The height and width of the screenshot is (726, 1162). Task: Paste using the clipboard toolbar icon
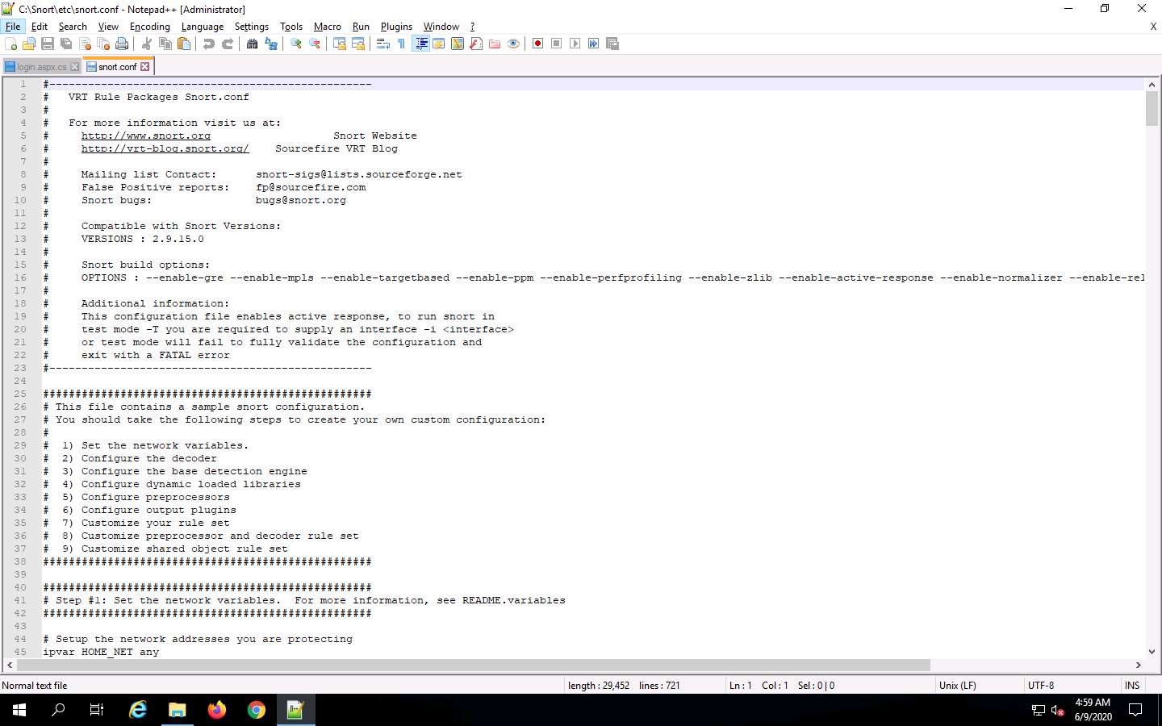[184, 44]
